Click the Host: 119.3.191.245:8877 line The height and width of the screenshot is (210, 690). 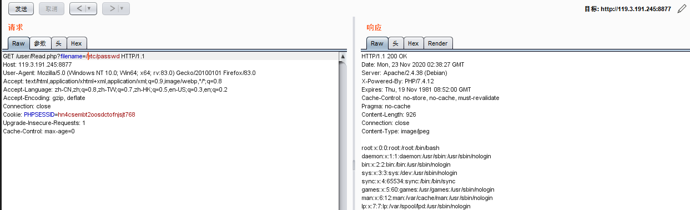click(x=37, y=64)
